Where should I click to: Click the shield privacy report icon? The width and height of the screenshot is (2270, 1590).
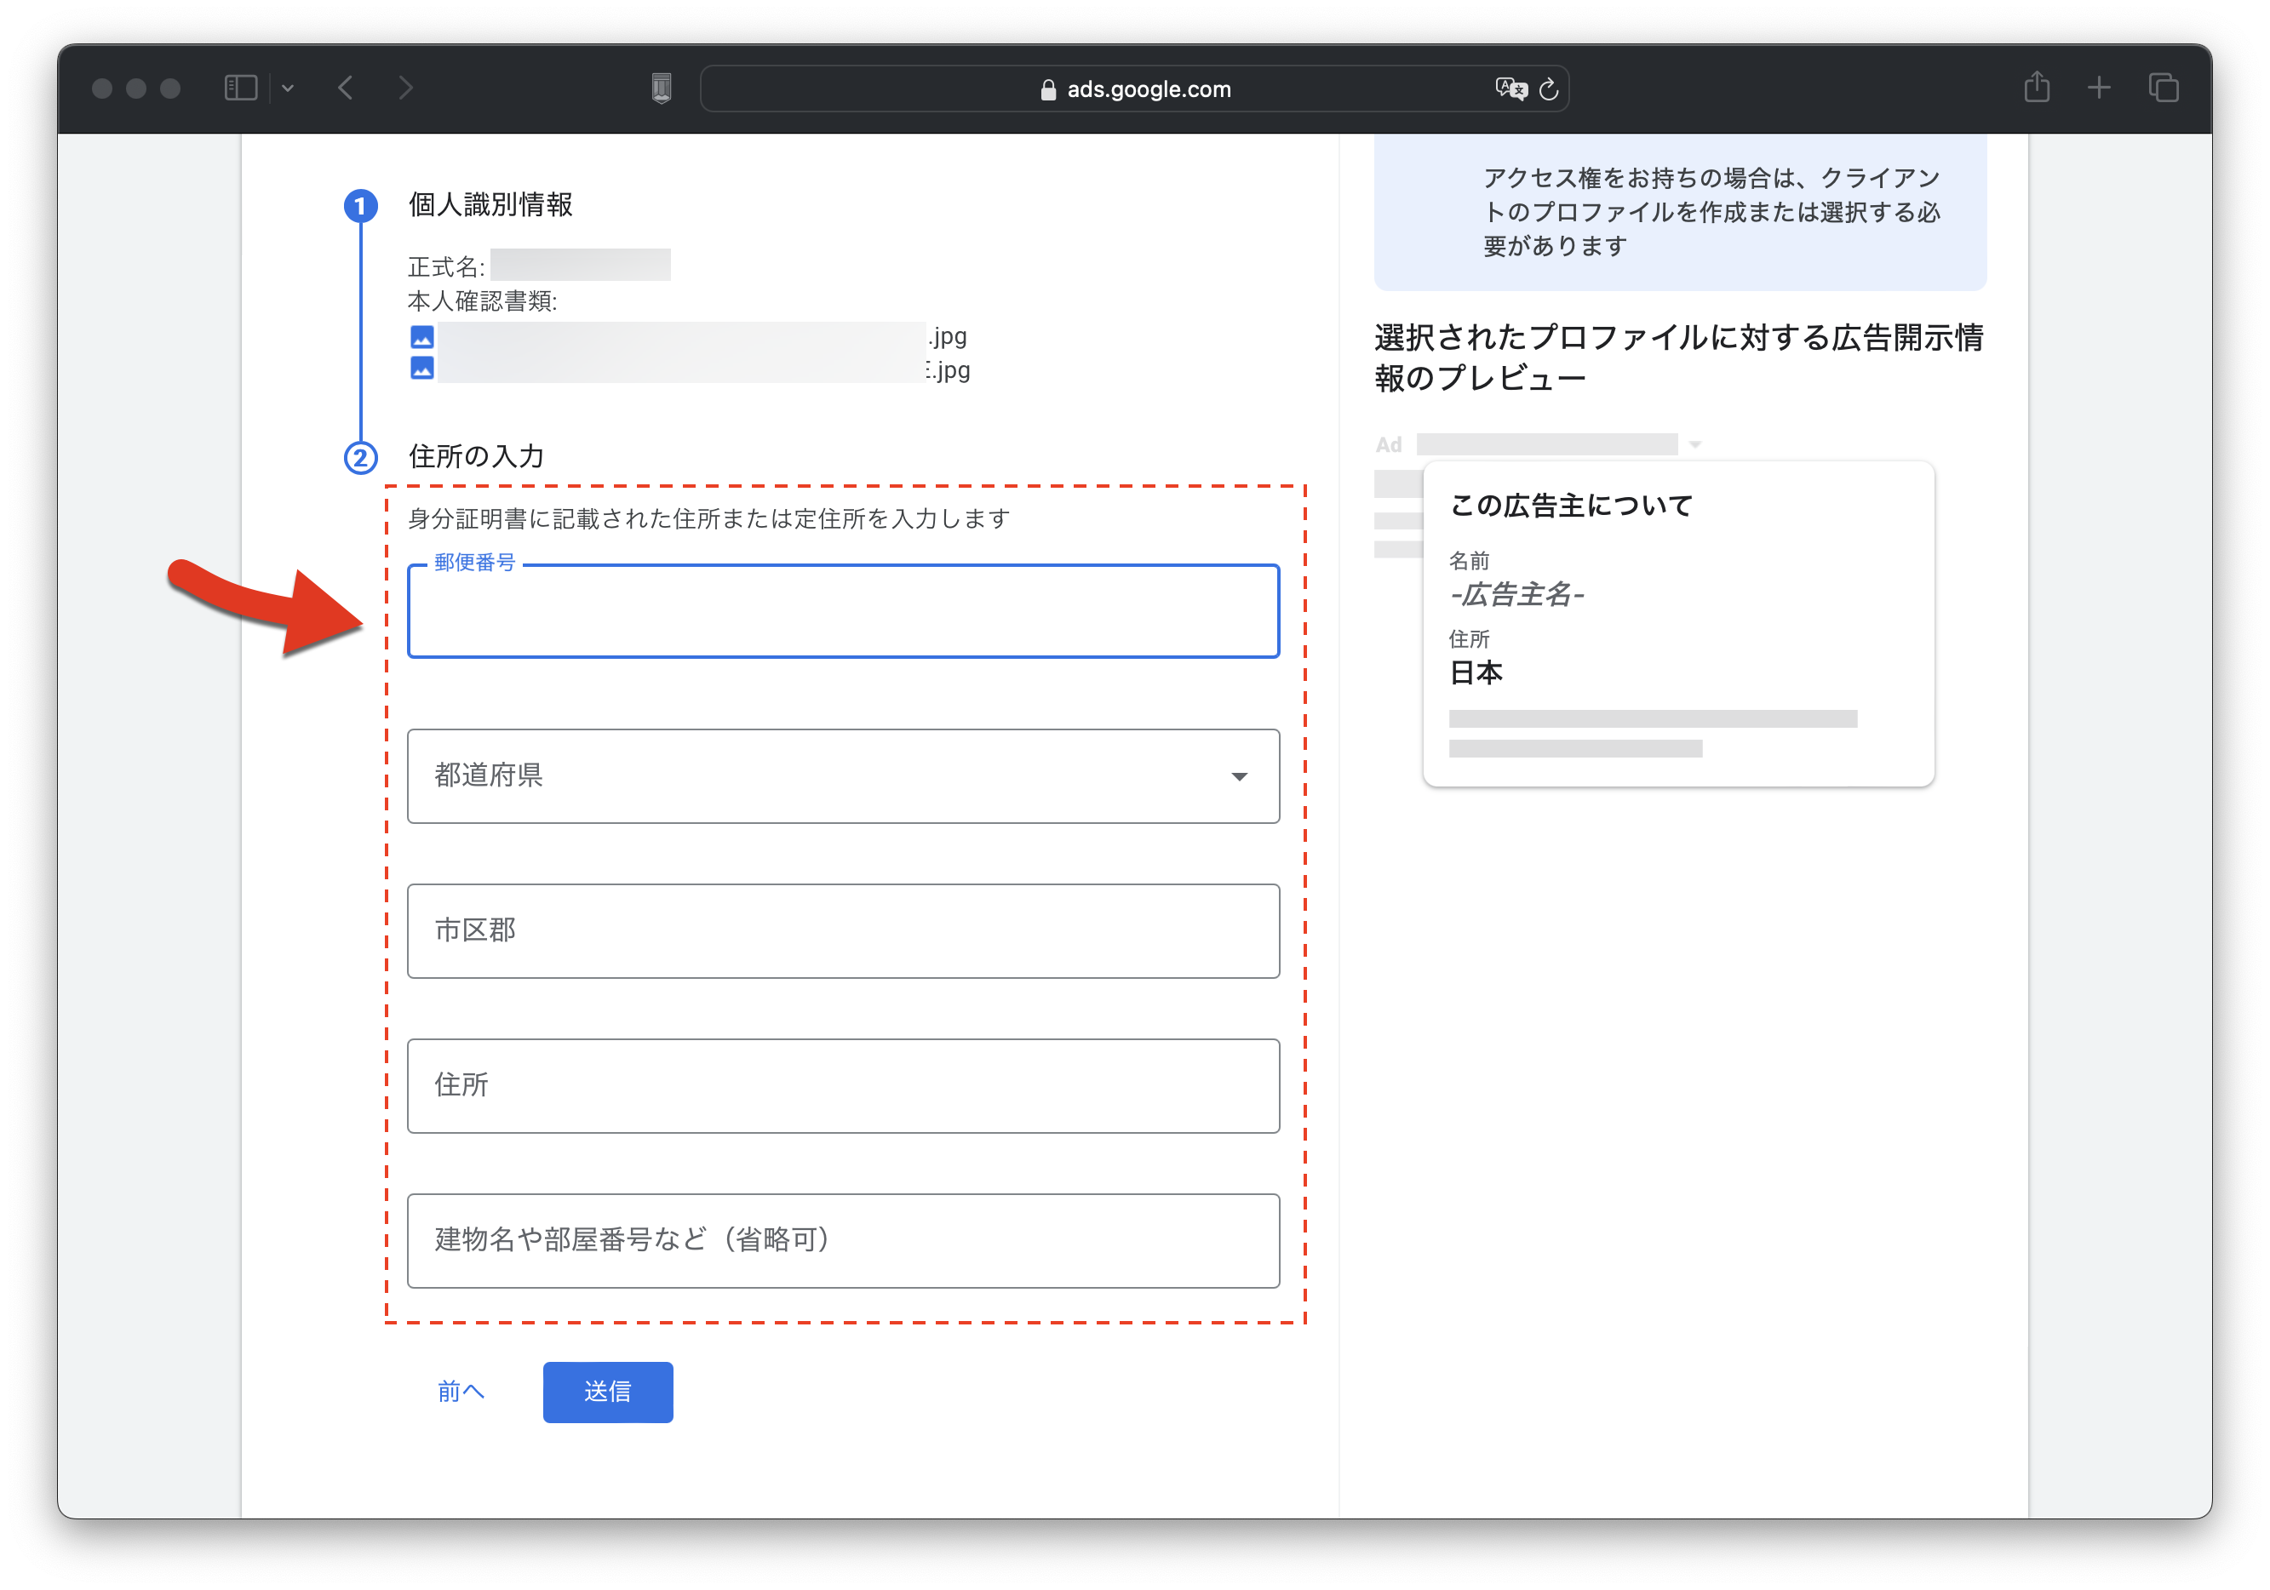pos(662,88)
